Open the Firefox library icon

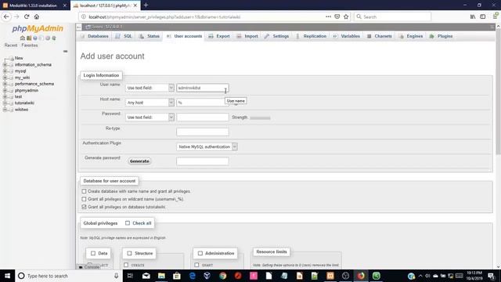coord(473,16)
